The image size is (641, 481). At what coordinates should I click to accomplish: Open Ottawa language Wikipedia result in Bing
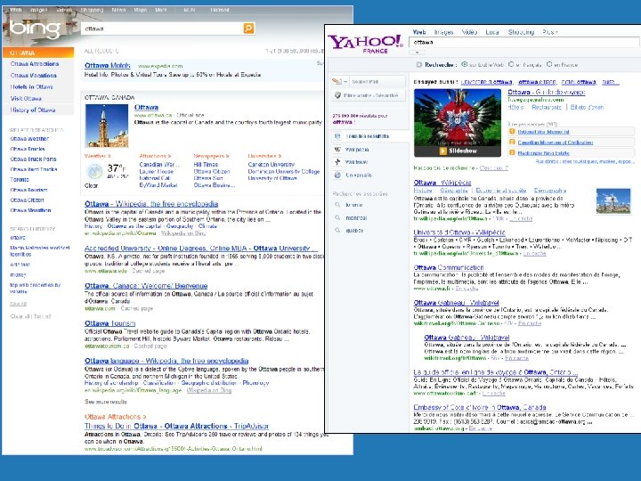166,361
